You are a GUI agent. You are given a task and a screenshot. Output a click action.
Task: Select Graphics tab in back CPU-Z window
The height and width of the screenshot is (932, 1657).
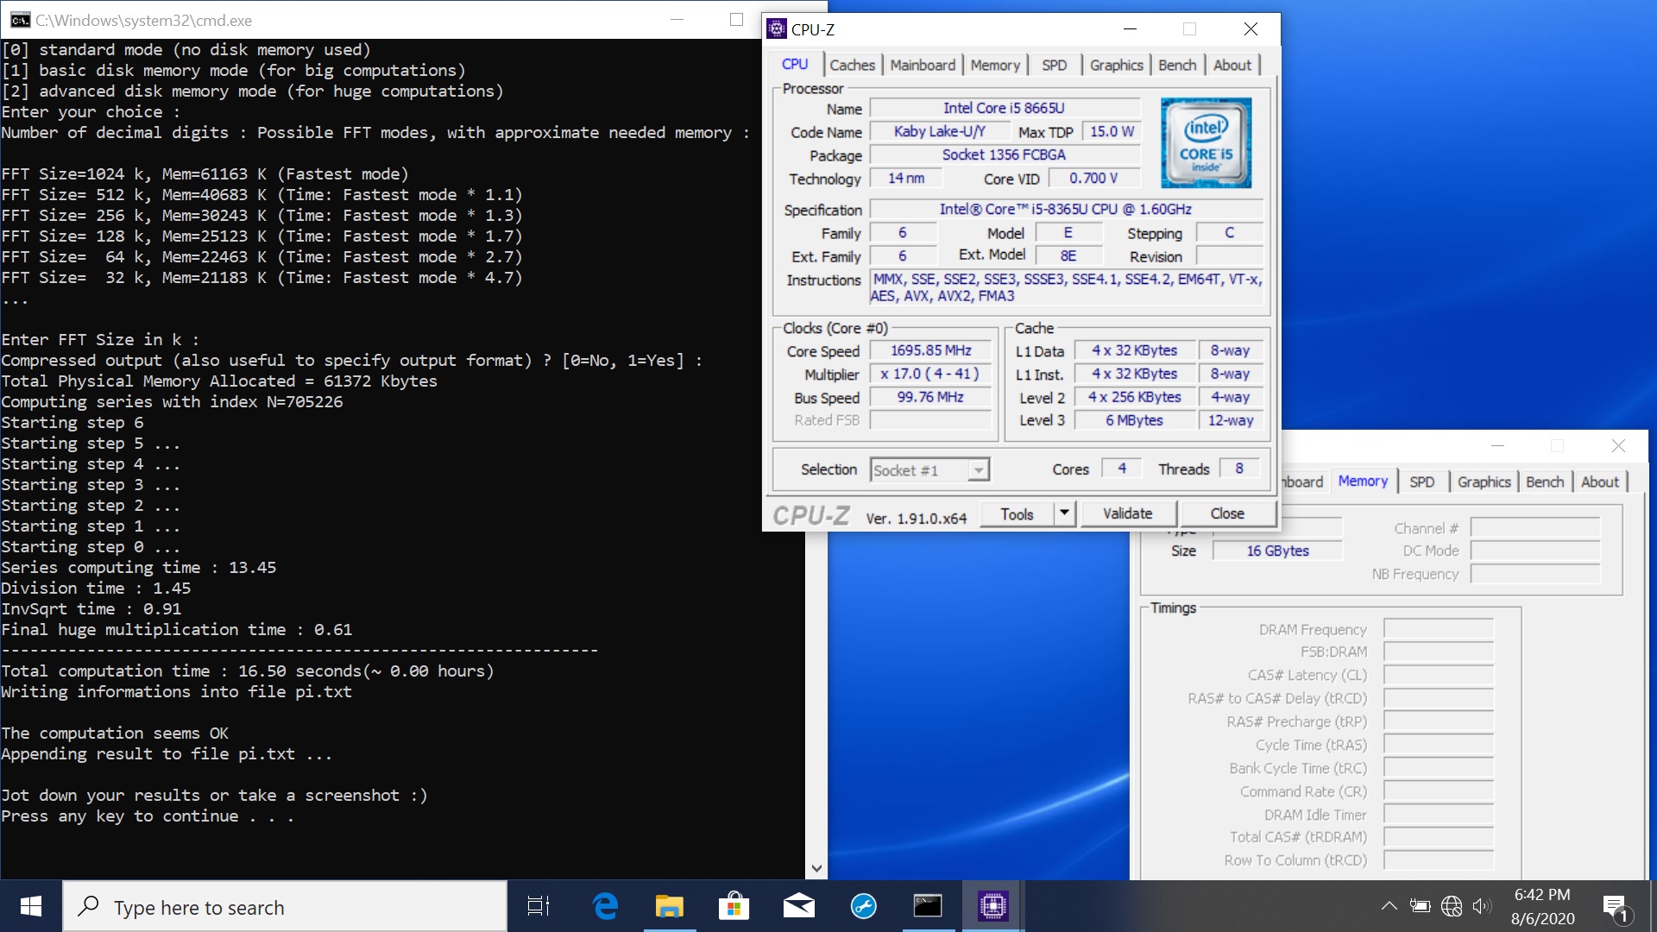[x=1484, y=482]
